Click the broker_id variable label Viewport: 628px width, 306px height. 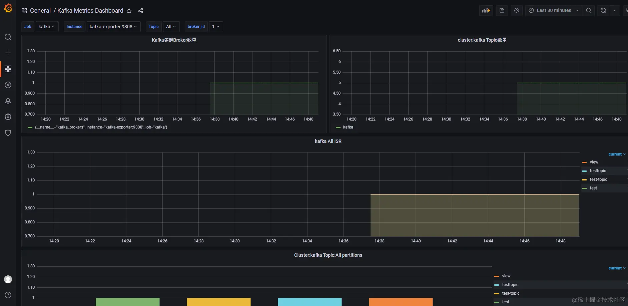196,27
